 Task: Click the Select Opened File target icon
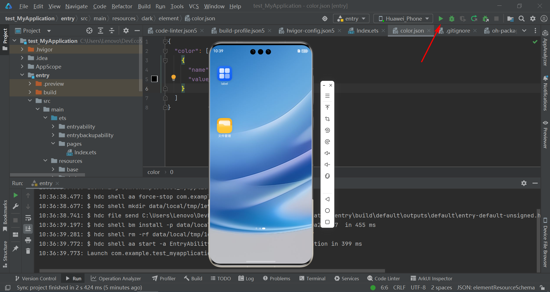(x=89, y=31)
